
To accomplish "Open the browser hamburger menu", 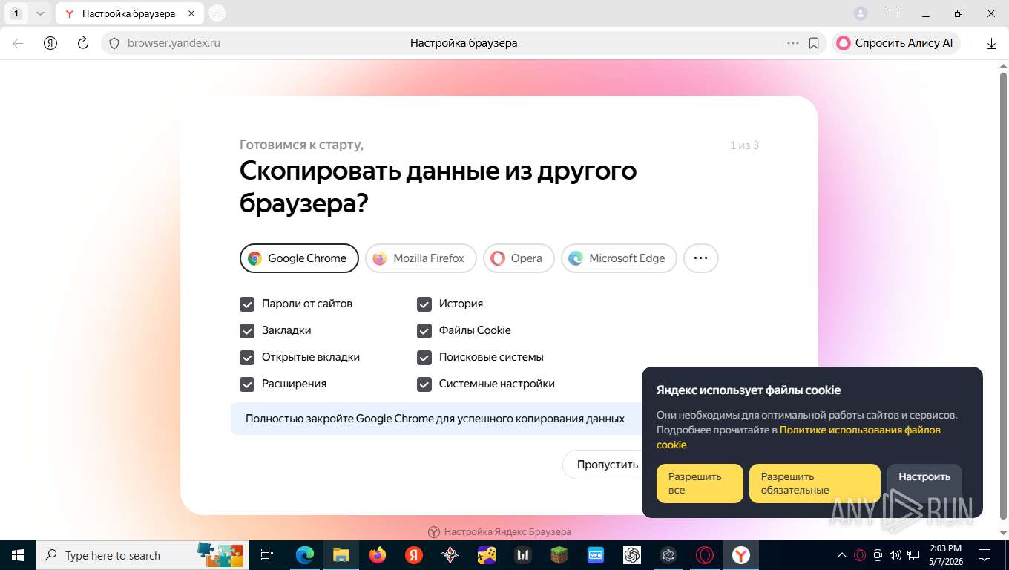I will click(894, 13).
